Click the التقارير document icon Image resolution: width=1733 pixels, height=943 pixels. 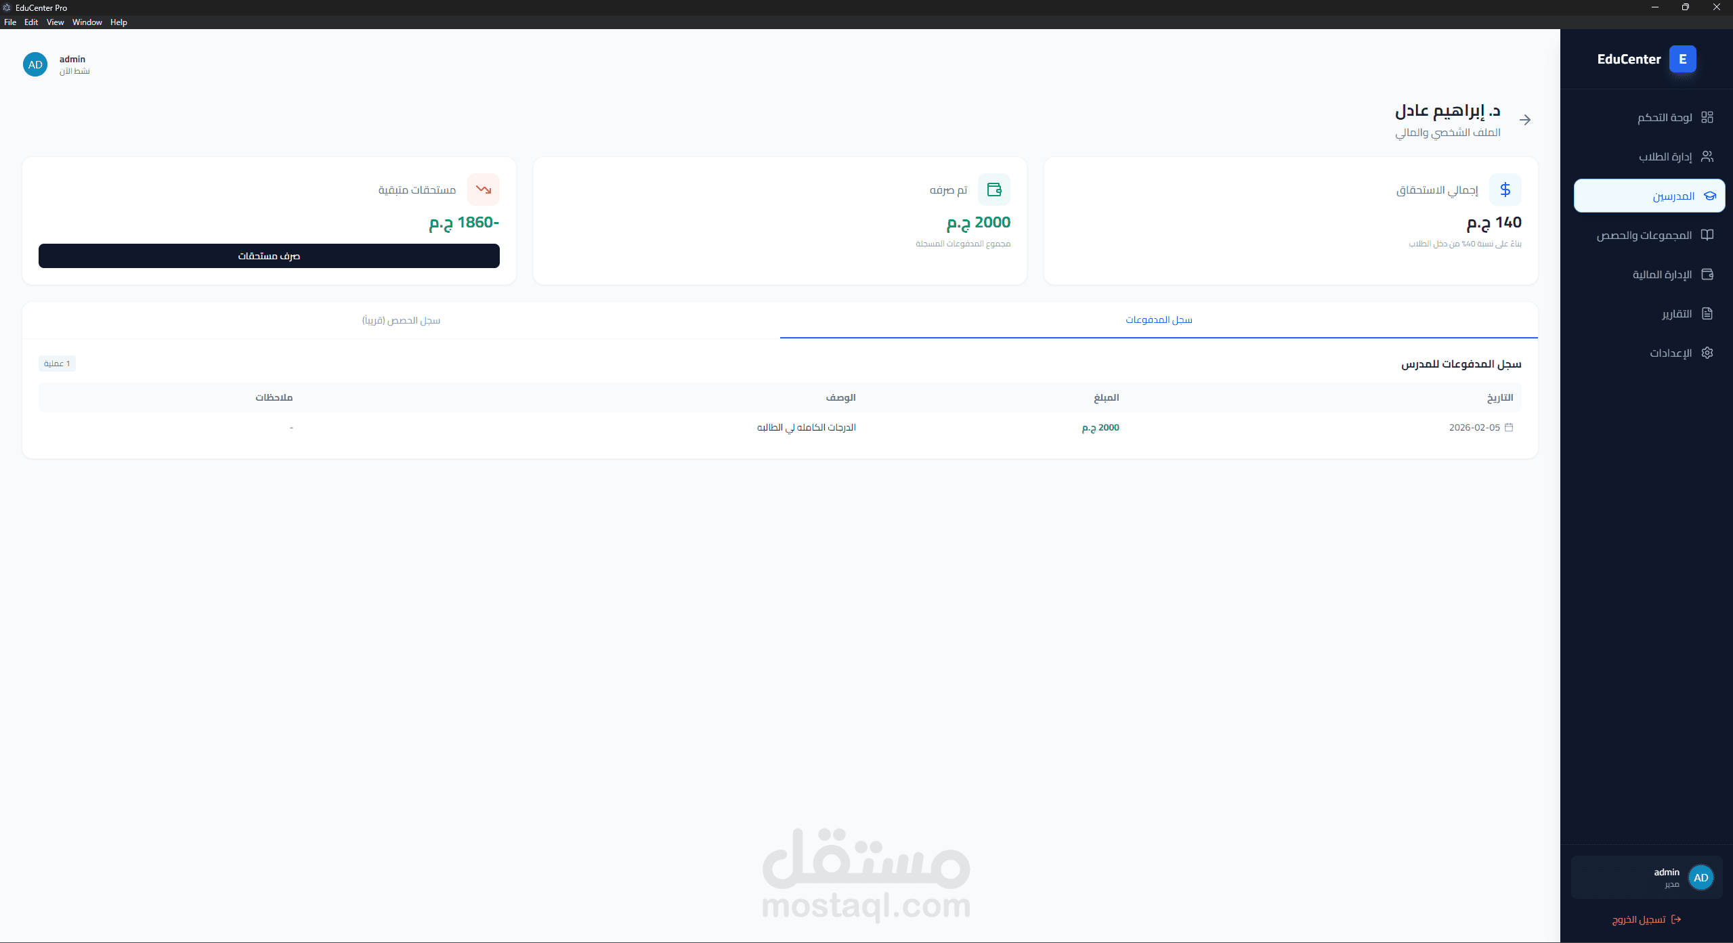tap(1707, 313)
